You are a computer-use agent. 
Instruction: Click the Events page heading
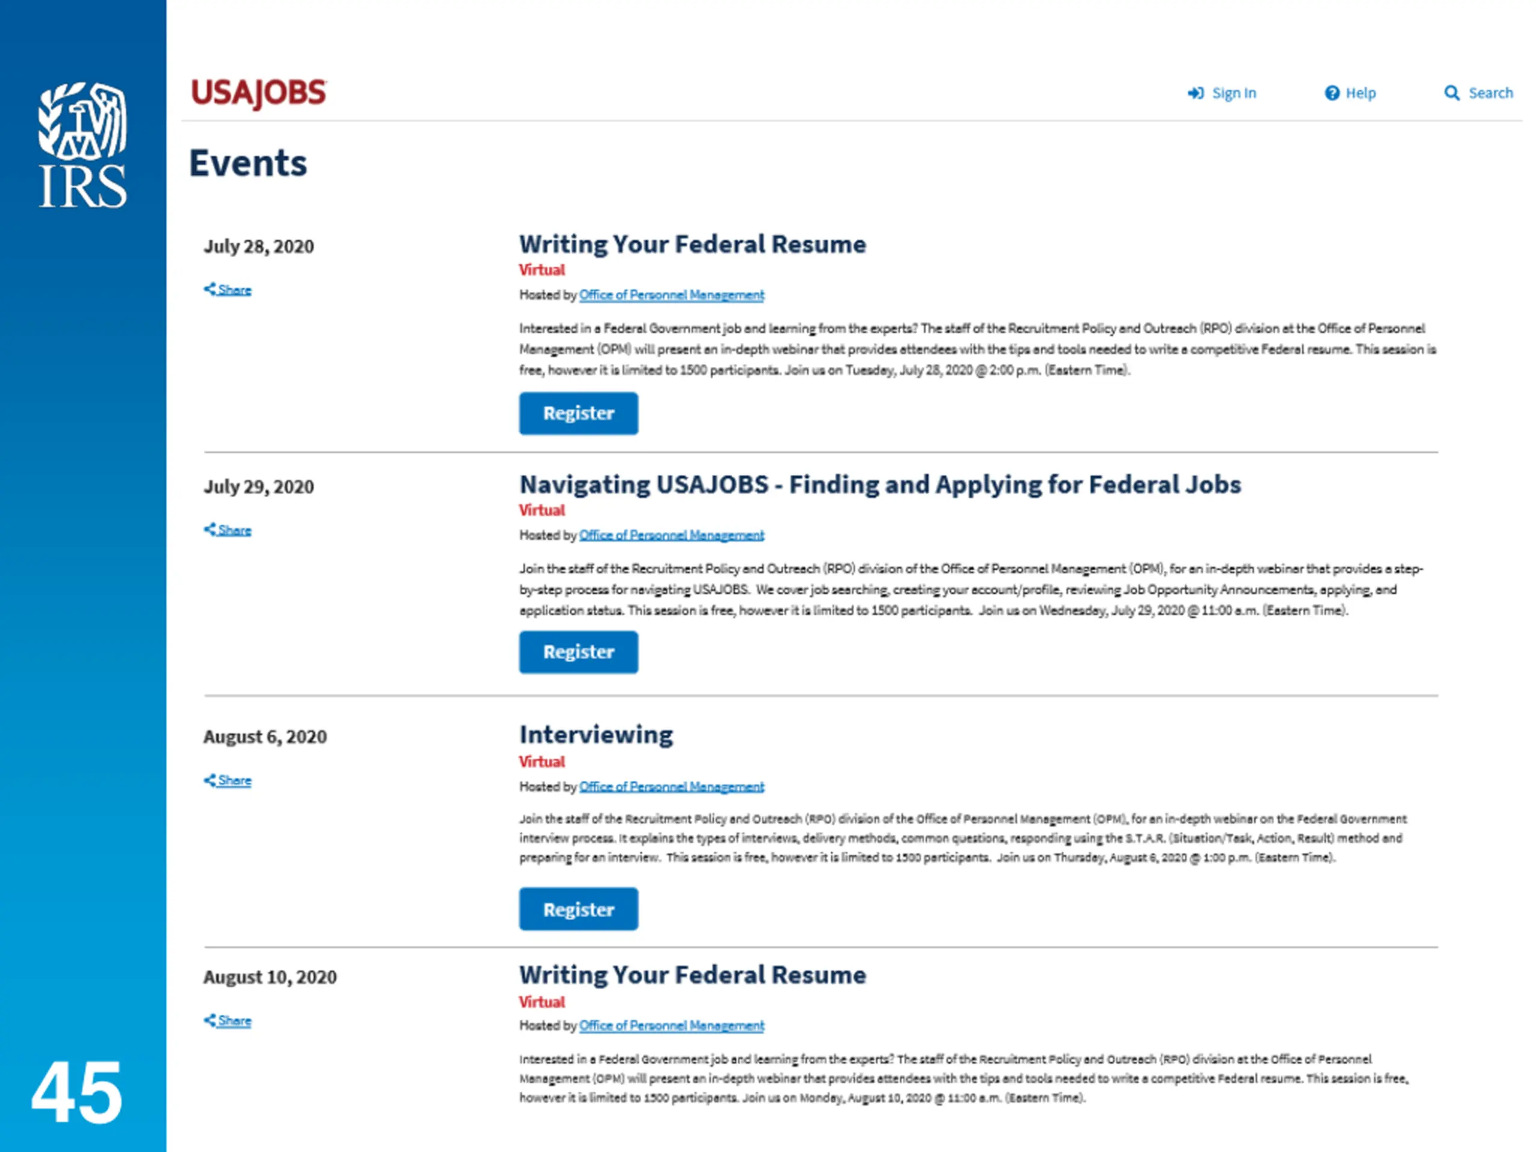pos(248,164)
